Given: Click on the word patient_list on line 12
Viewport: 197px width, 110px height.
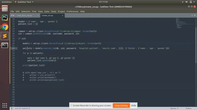Looking at the screenshot, I should [x=25, y=24].
